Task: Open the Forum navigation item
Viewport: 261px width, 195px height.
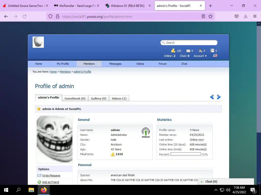Action: pos(163,64)
